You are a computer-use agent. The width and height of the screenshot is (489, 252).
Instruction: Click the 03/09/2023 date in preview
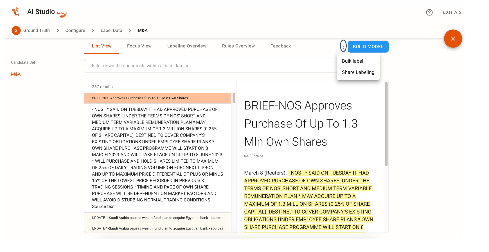(x=254, y=156)
